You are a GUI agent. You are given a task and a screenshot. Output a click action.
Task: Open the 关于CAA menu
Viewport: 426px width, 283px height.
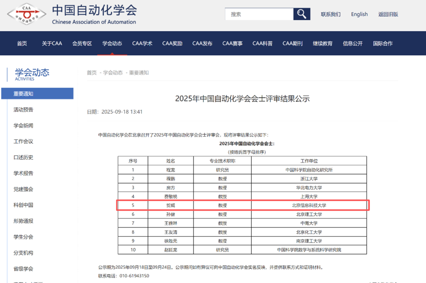coord(52,43)
